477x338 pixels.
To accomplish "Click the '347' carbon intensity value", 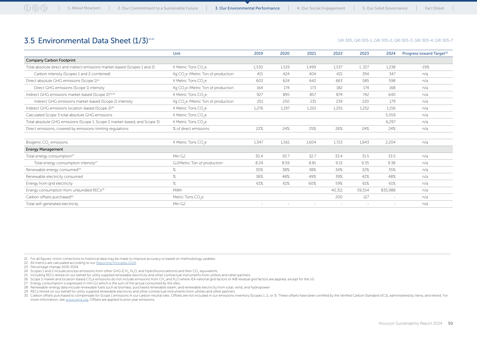I will click(x=392, y=74).
